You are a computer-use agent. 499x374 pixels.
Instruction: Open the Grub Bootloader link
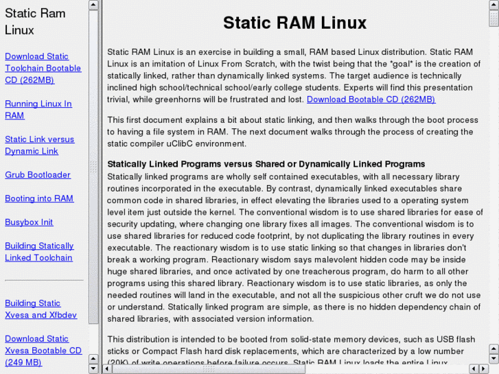(38, 175)
